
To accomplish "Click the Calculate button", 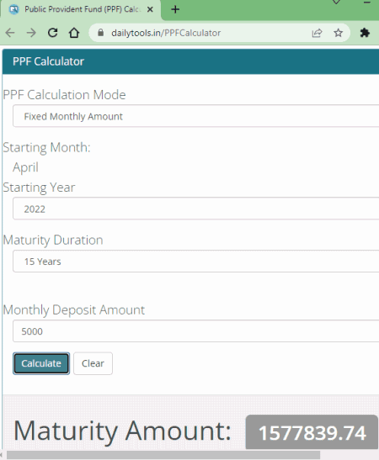I will pos(41,363).
